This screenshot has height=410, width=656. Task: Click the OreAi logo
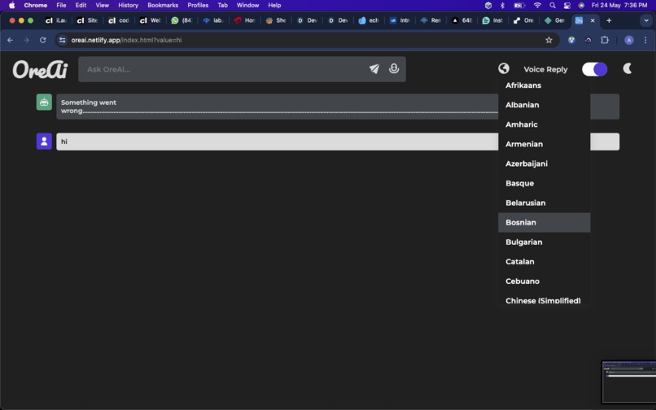click(x=40, y=69)
